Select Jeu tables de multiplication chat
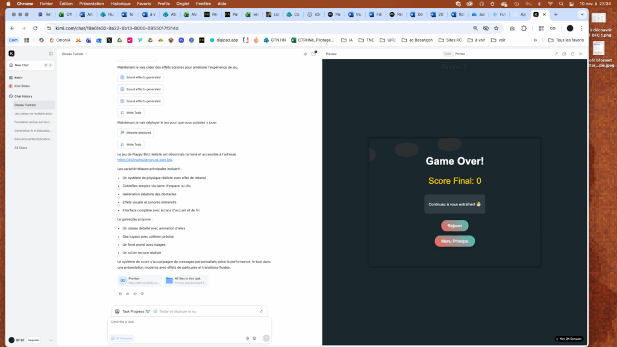 pos(34,113)
